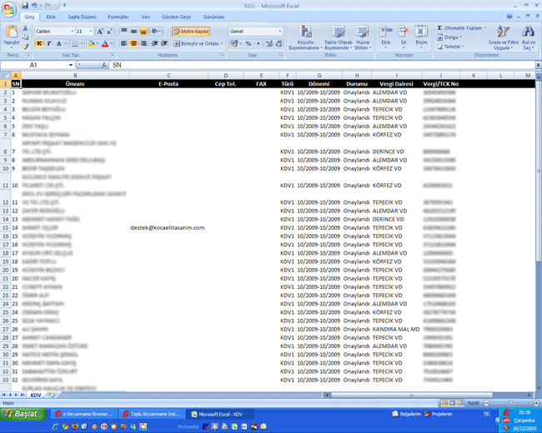Screen dimensions: 542x433
Task: Open Koşullu Biçimlendirme (conditional formatting)
Action: point(305,37)
